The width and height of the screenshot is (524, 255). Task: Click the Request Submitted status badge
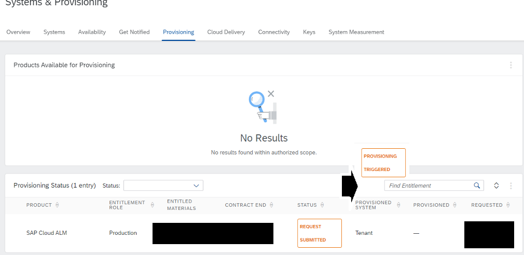320,233
